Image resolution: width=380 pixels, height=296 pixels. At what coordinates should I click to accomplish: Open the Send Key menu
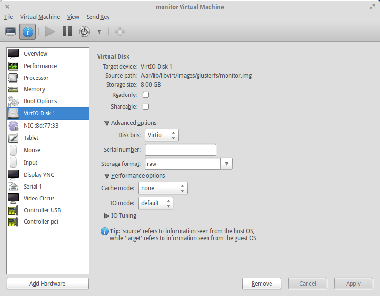pyautogui.click(x=98, y=17)
